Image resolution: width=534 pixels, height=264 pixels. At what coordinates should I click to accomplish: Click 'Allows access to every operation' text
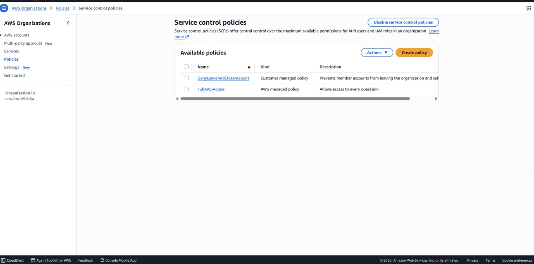349,89
